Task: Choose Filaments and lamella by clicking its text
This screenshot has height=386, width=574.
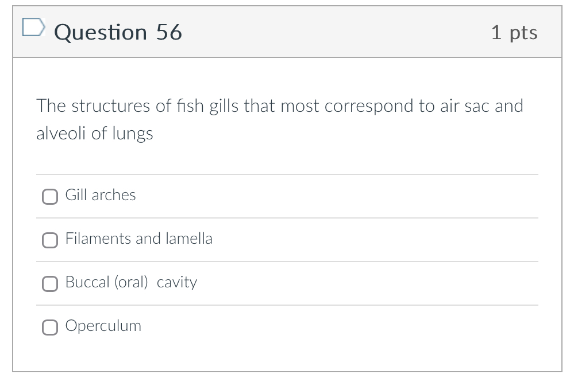Action: (139, 239)
